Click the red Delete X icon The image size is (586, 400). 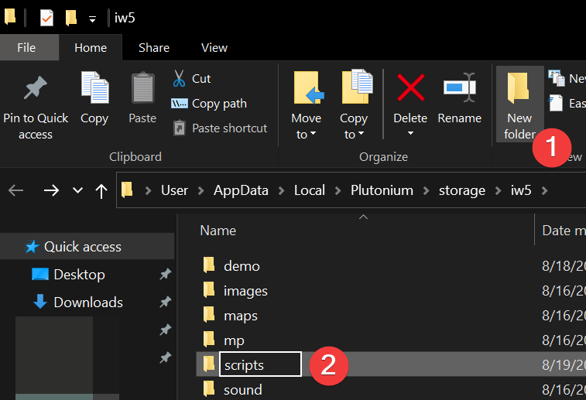click(x=410, y=87)
